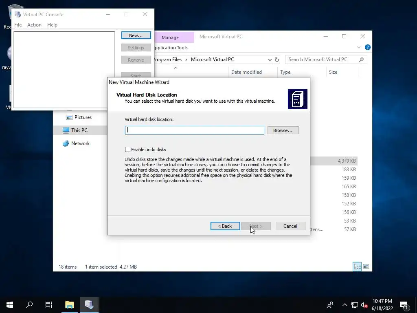Select the 53 KB file size cell
The image size is (417, 313).
tap(350, 220)
